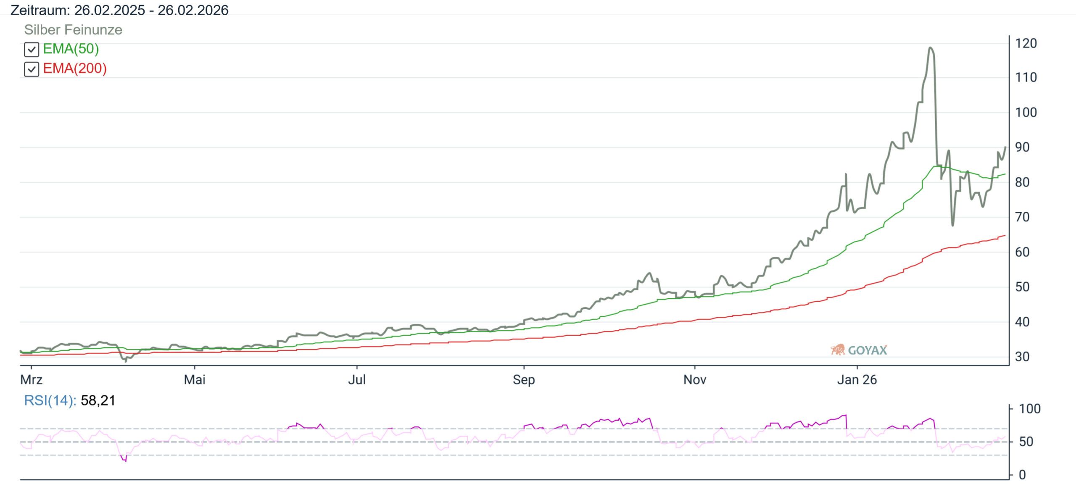1076x484 pixels.
Task: Click the GOYAX watermark text
Action: coord(867,350)
